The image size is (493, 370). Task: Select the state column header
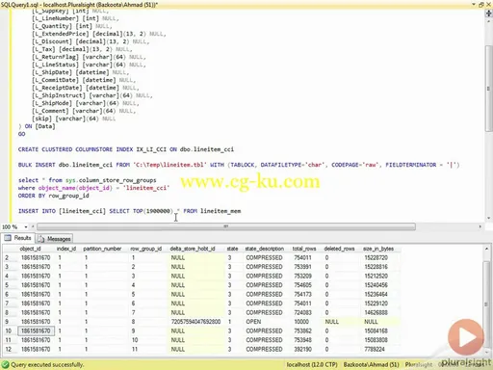[234, 249]
